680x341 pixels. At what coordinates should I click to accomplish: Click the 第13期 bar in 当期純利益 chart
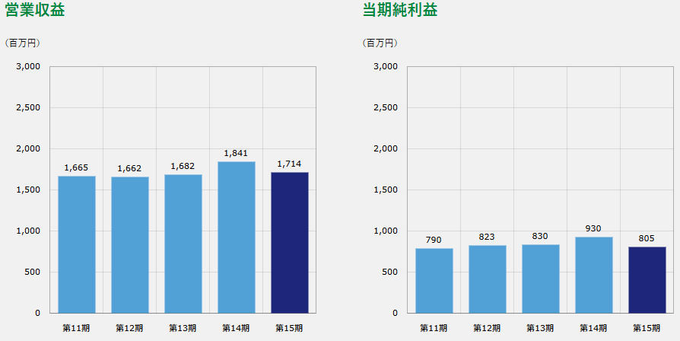(x=541, y=279)
